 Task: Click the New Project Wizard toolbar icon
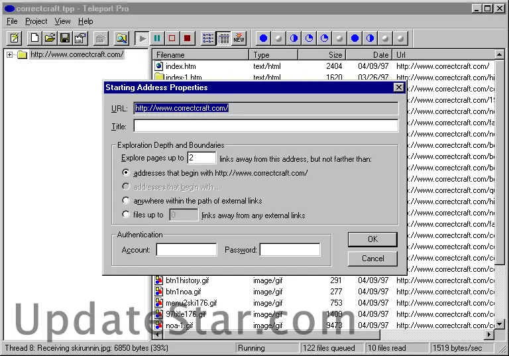[14, 38]
